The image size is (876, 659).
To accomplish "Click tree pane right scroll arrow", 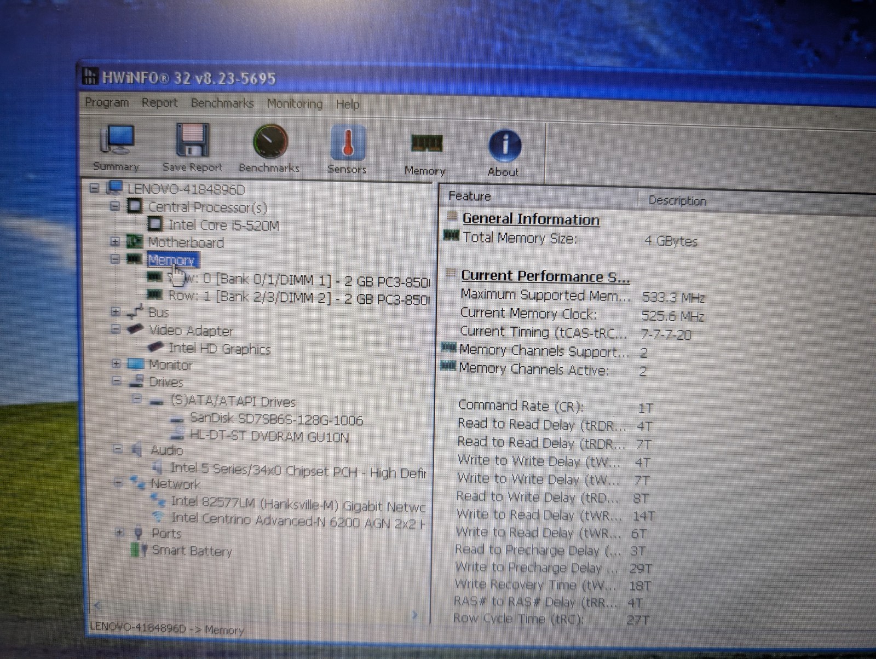I will (414, 615).
